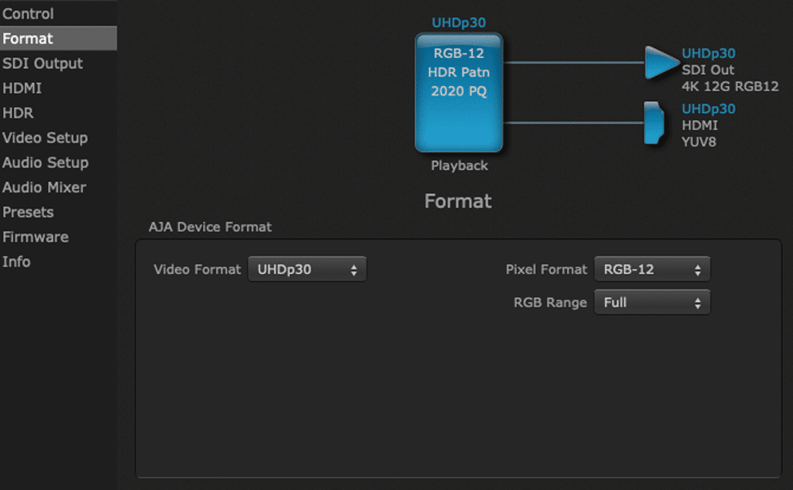Screen dimensions: 793x490
Task: Expand the RGB Range dropdown
Action: click(x=651, y=303)
